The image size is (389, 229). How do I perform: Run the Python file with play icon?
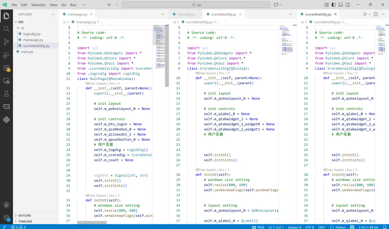point(365,14)
